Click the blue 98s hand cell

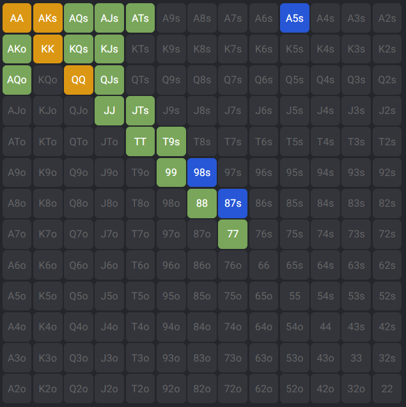(202, 172)
